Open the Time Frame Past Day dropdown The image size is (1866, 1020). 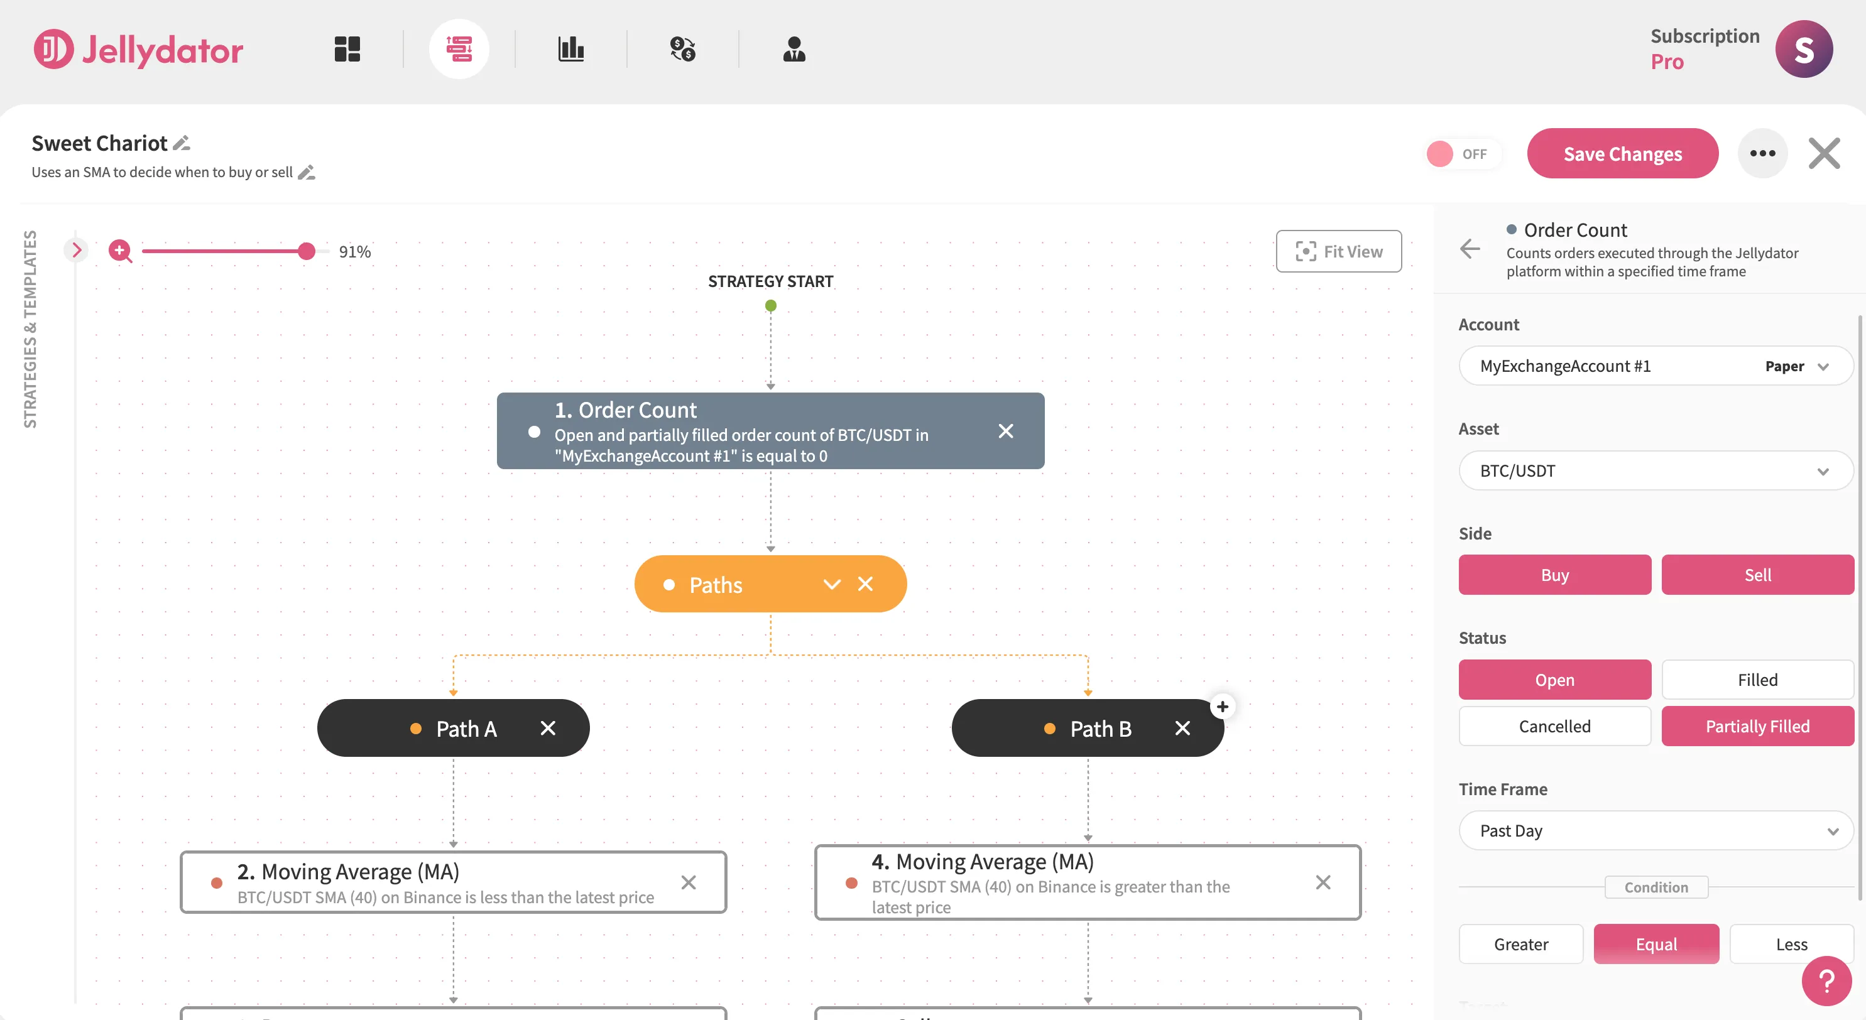[1655, 830]
